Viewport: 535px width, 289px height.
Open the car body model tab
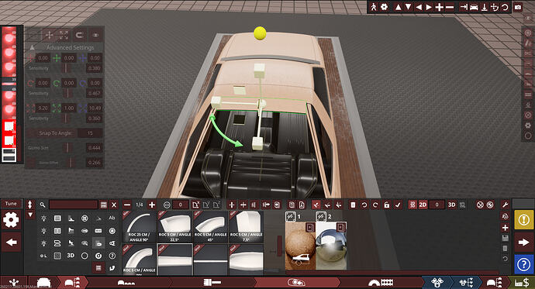tap(43, 283)
